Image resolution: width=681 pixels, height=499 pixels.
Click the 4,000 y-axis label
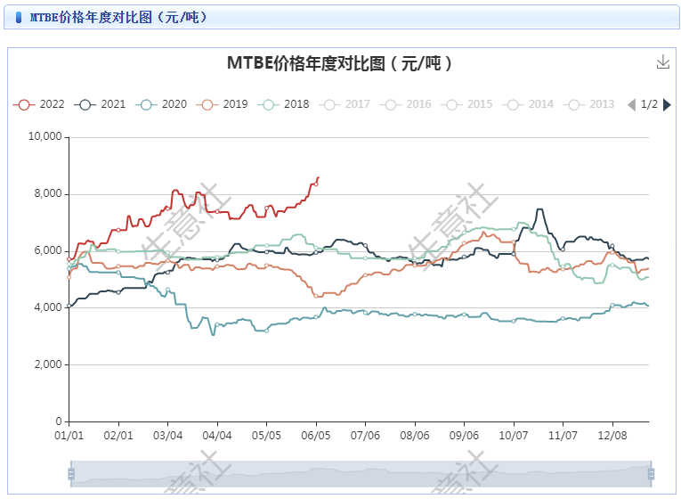[48, 307]
